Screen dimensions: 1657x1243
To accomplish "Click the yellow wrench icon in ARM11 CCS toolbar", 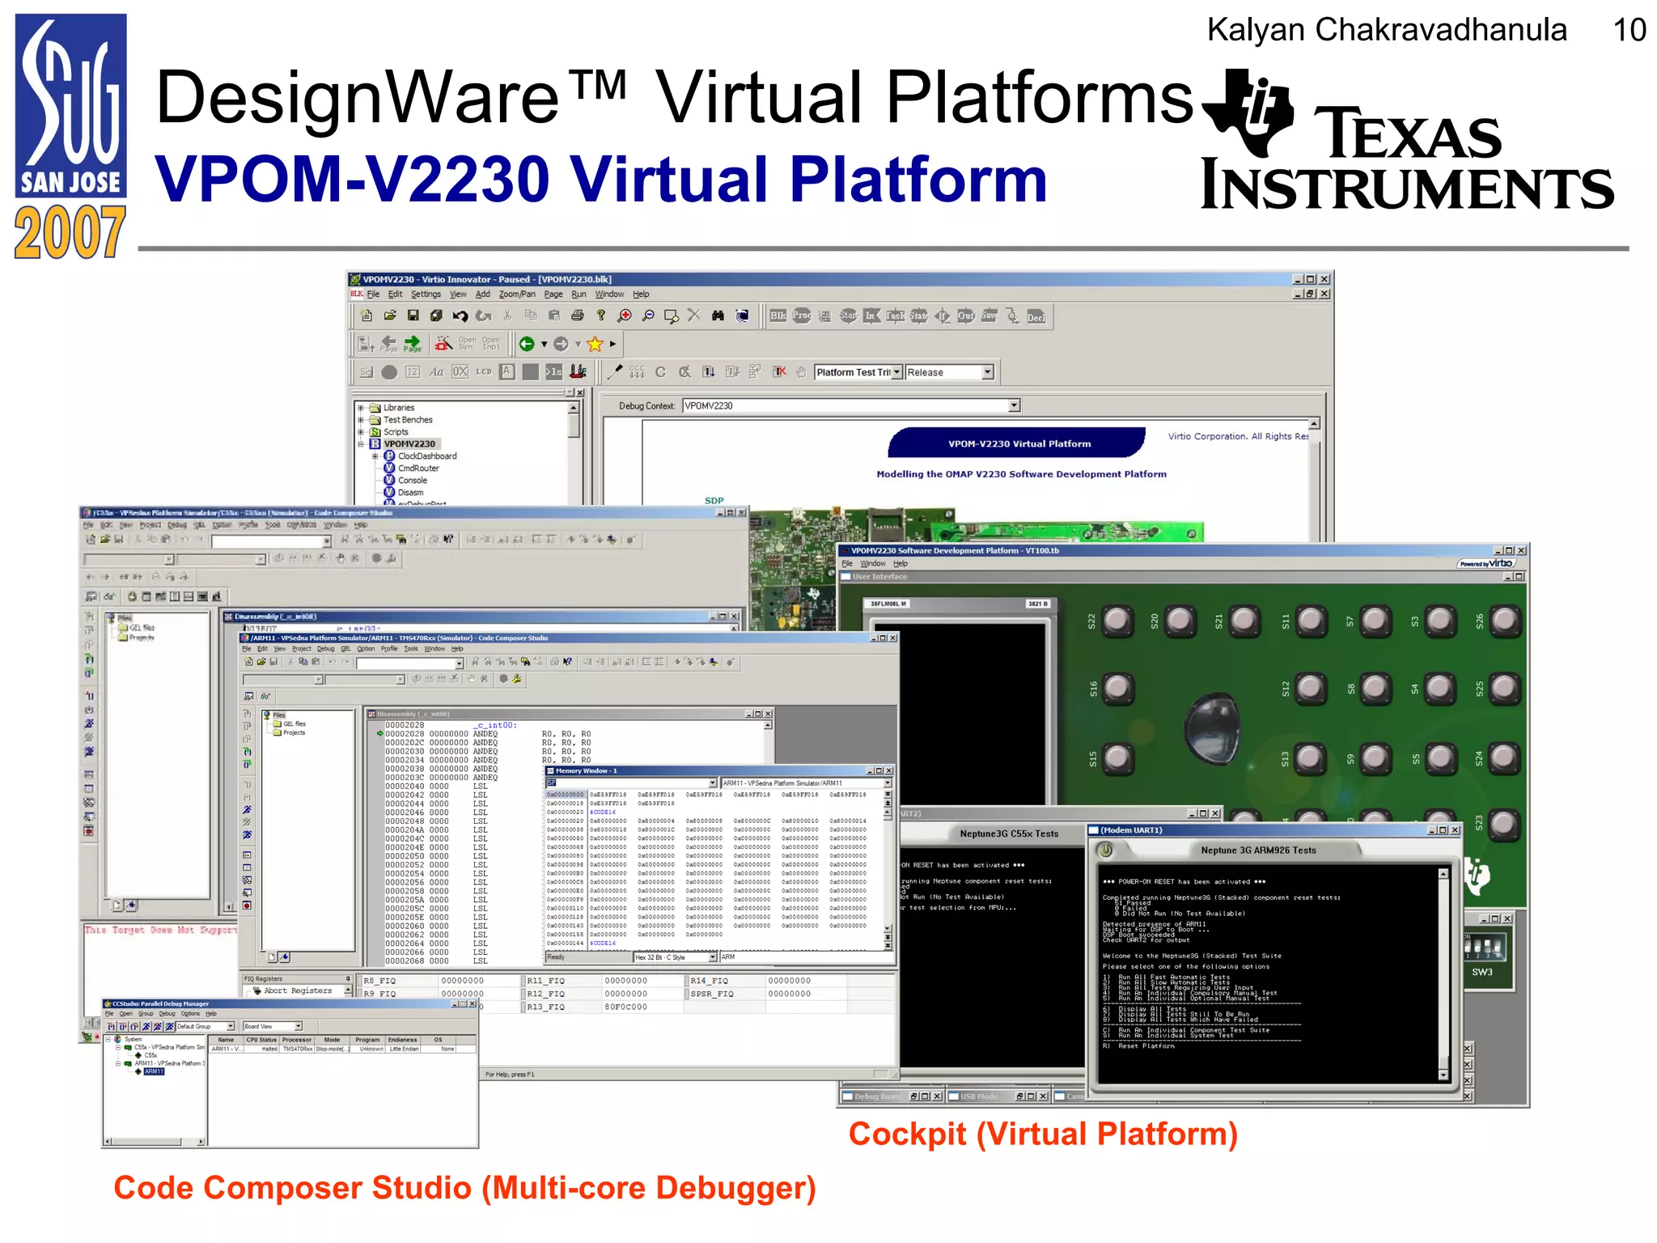I will click(x=516, y=680).
